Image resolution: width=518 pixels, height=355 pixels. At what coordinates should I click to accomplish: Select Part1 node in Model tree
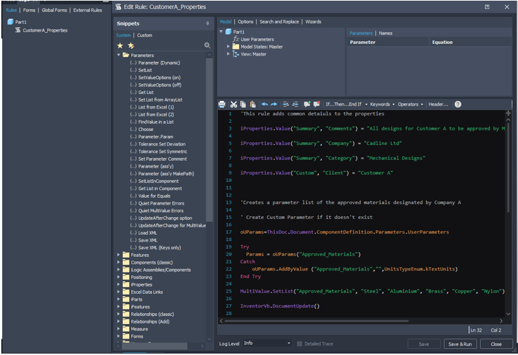pos(239,32)
